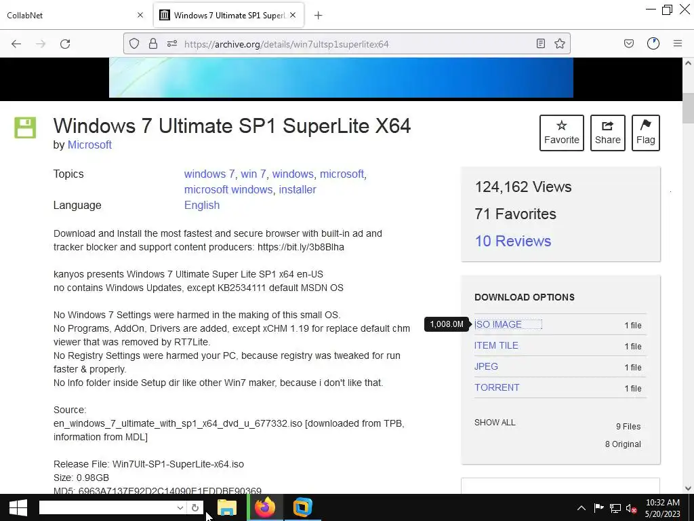The width and height of the screenshot is (694, 521).
Task: Click the Action Center flag tray icon
Action: click(598, 507)
